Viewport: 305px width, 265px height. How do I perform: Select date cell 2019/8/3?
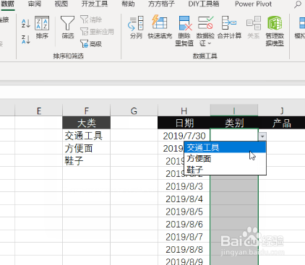tap(184, 186)
